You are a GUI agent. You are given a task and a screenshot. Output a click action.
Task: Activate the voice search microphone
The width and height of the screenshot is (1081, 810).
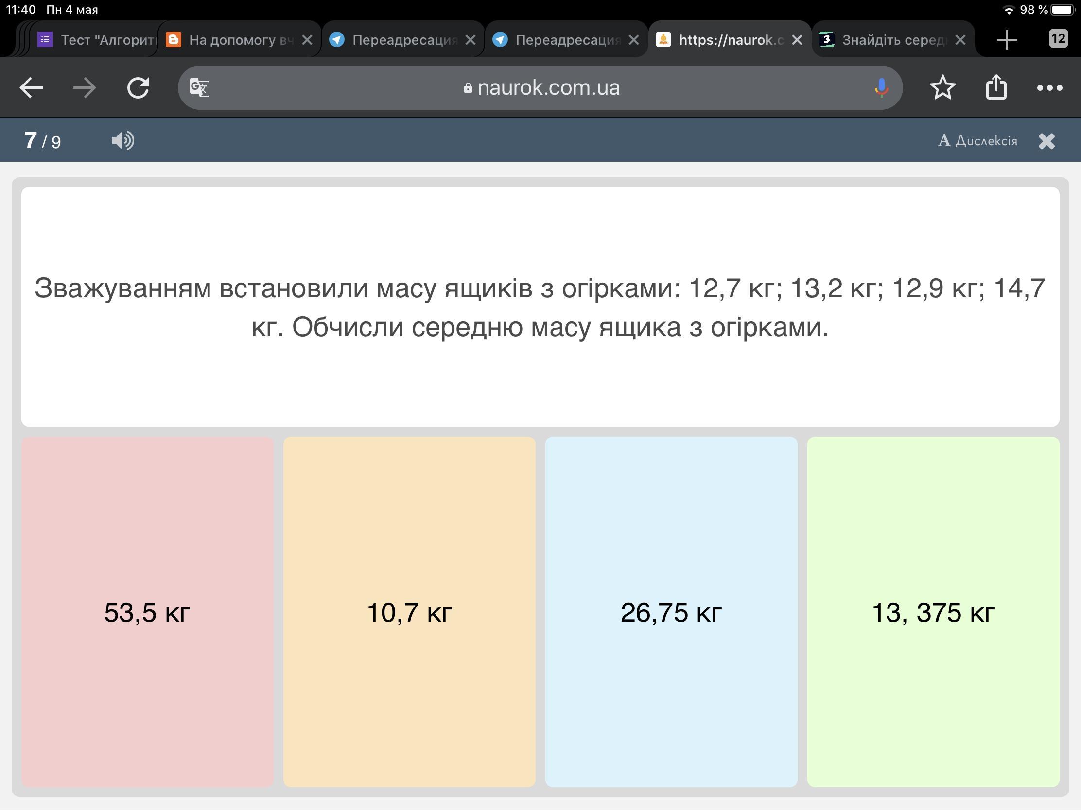click(881, 88)
